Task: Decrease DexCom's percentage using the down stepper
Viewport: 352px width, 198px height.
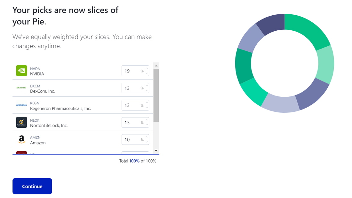Action: 147,90
